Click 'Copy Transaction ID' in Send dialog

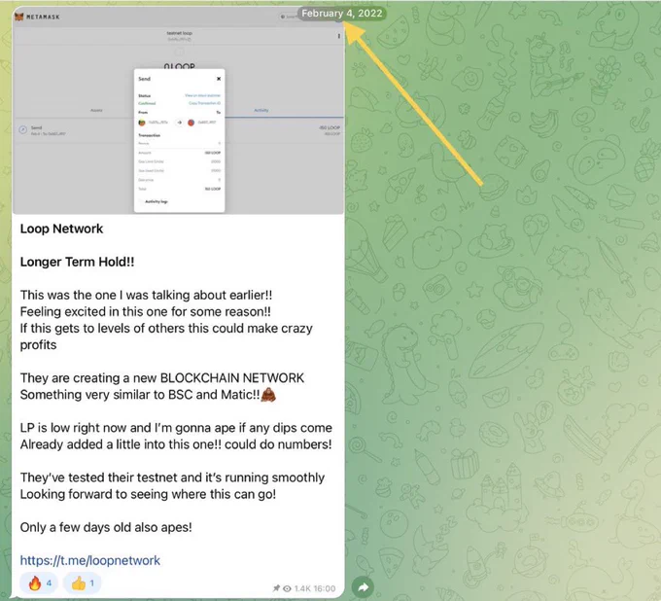pos(204,103)
